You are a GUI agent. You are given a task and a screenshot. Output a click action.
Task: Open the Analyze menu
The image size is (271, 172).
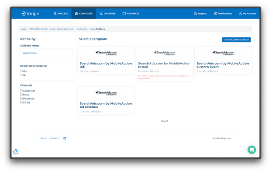click(61, 14)
